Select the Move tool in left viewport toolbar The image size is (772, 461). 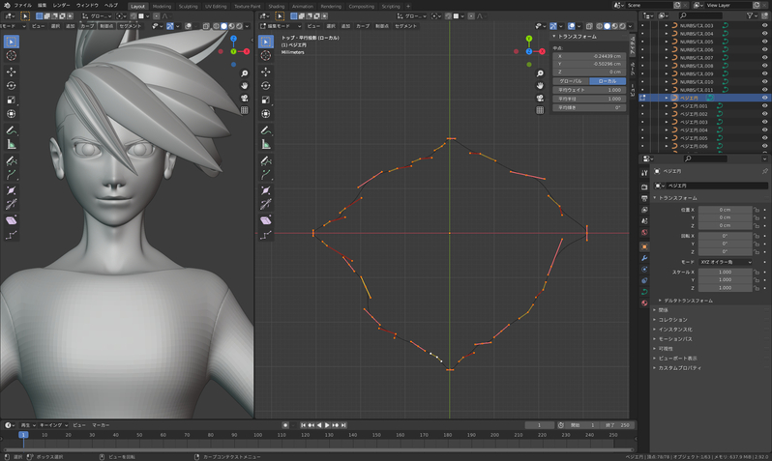(11, 71)
